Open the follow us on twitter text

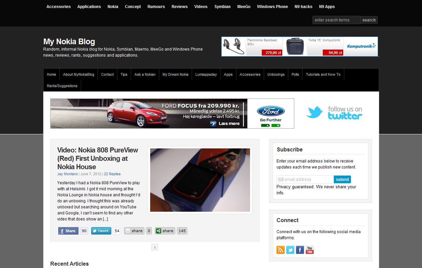[x=345, y=113]
